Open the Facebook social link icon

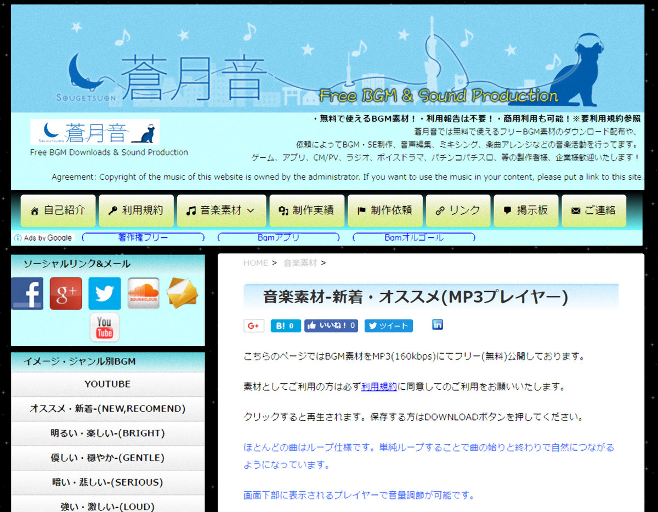pos(27,293)
